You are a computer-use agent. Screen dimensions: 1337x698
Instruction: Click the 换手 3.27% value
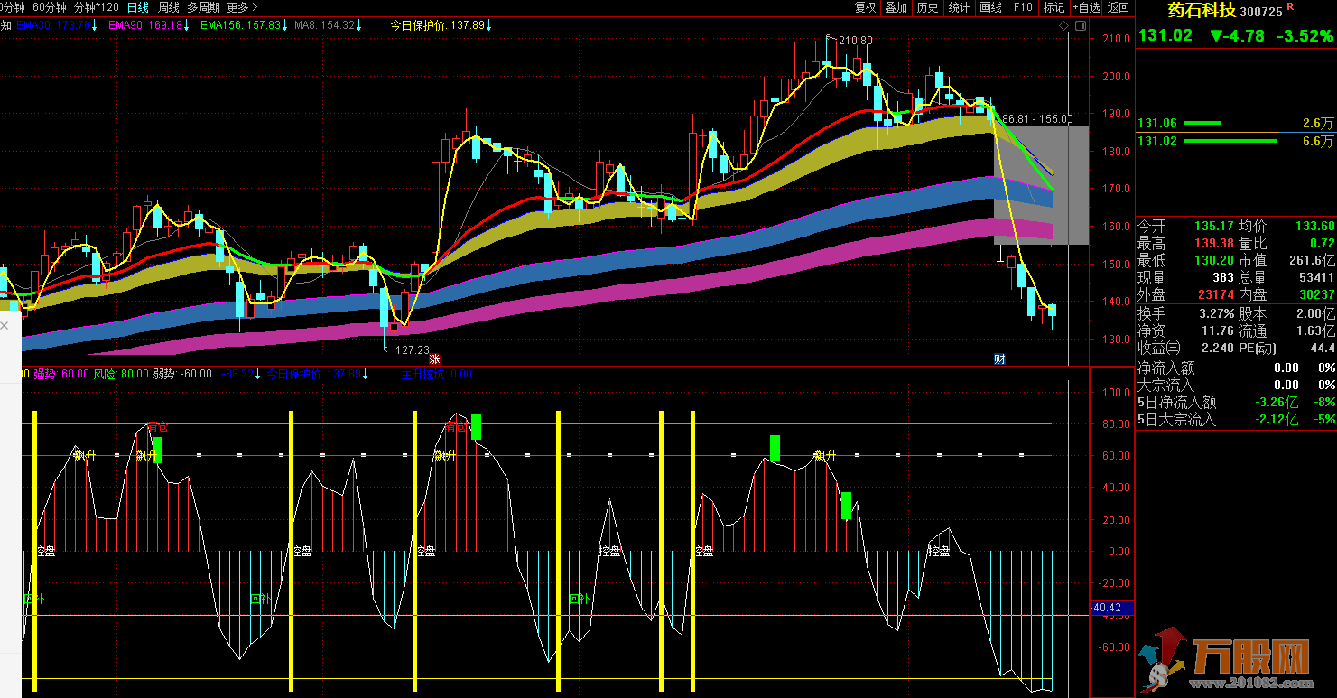click(1214, 314)
